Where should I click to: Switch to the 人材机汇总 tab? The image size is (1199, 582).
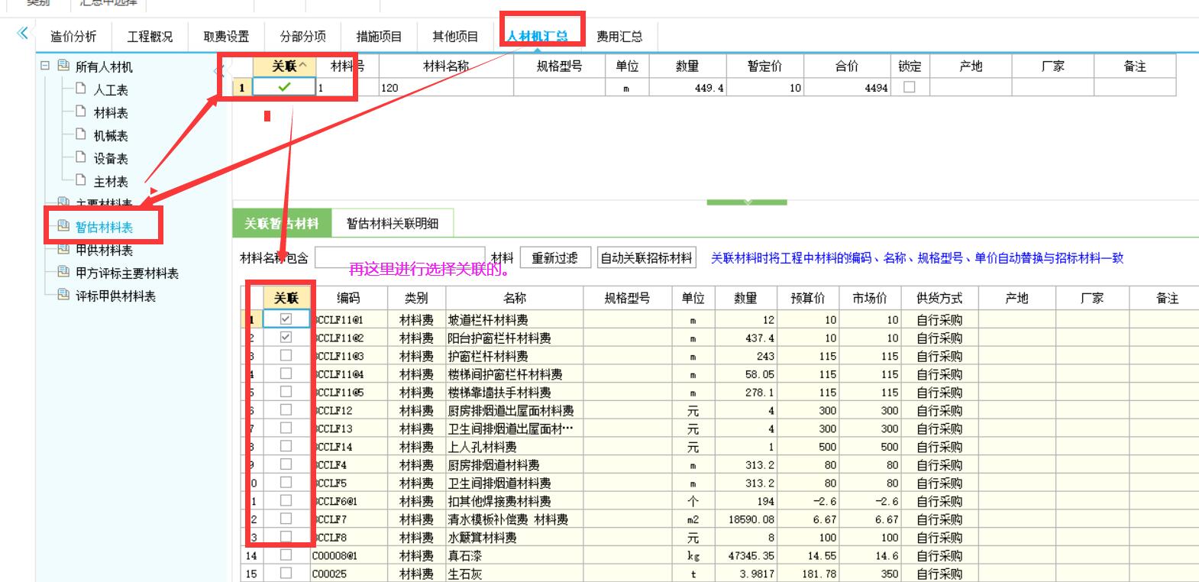538,36
